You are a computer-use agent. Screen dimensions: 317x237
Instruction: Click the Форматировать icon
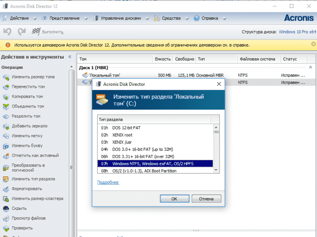(x=6, y=189)
